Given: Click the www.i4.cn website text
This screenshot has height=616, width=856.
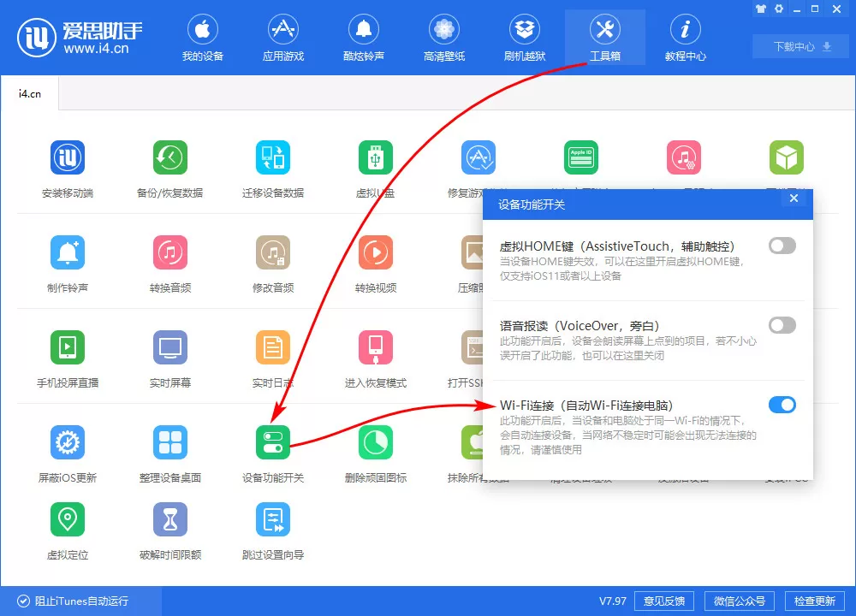Looking at the screenshot, I should (x=96, y=49).
